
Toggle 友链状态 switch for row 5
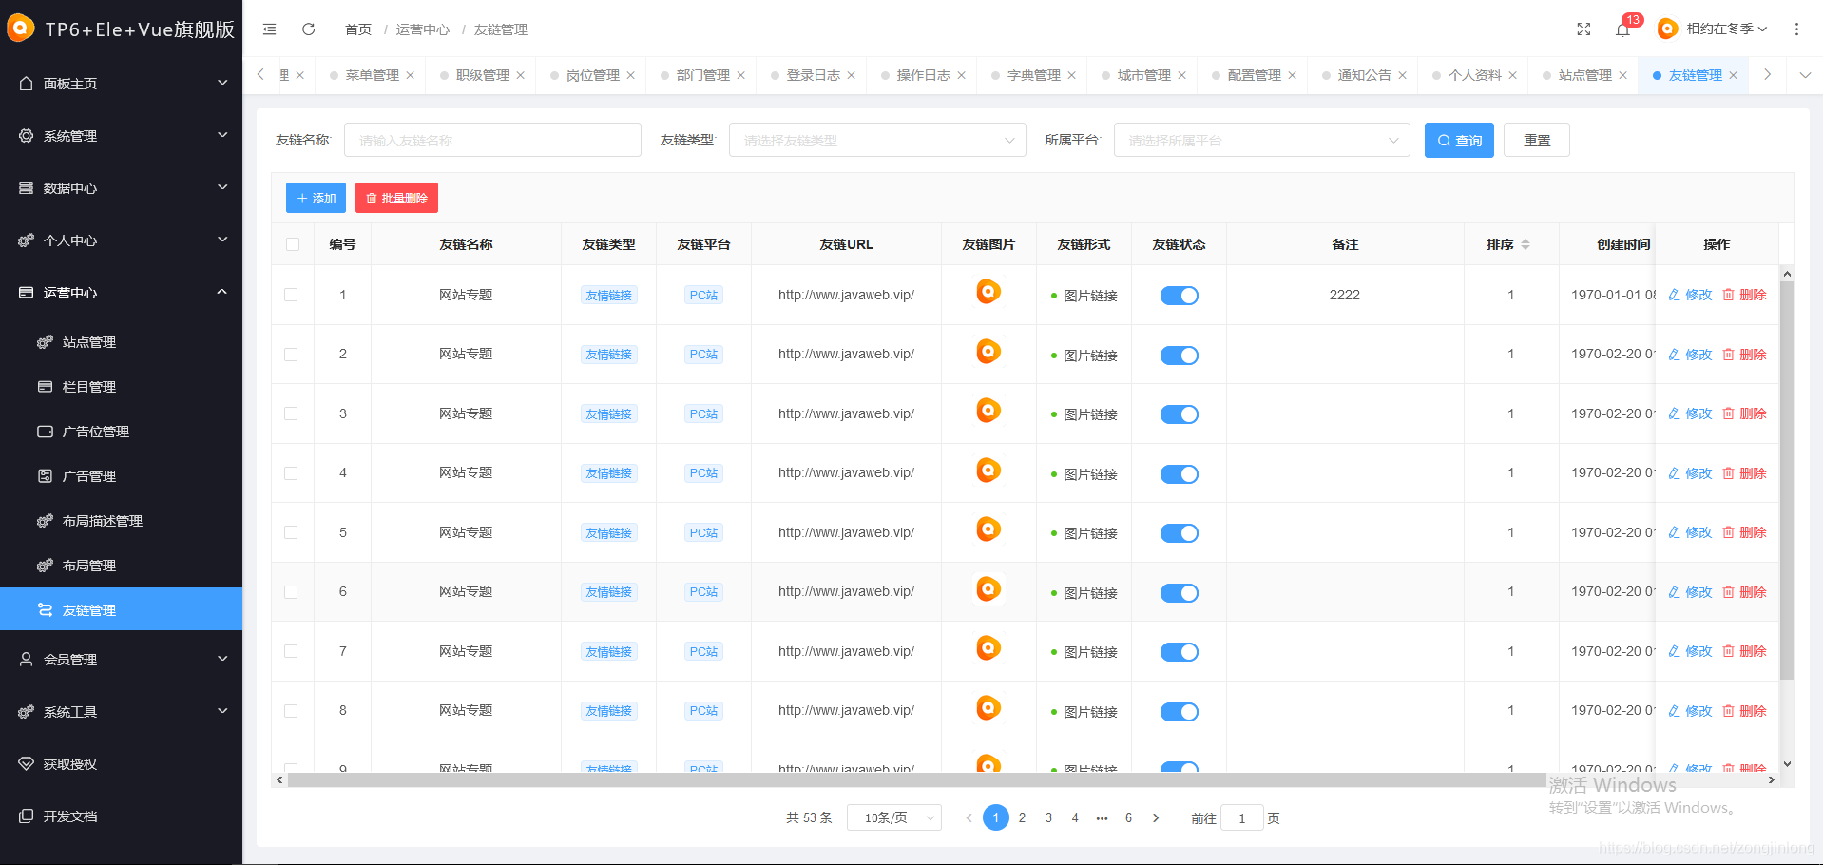(x=1180, y=533)
